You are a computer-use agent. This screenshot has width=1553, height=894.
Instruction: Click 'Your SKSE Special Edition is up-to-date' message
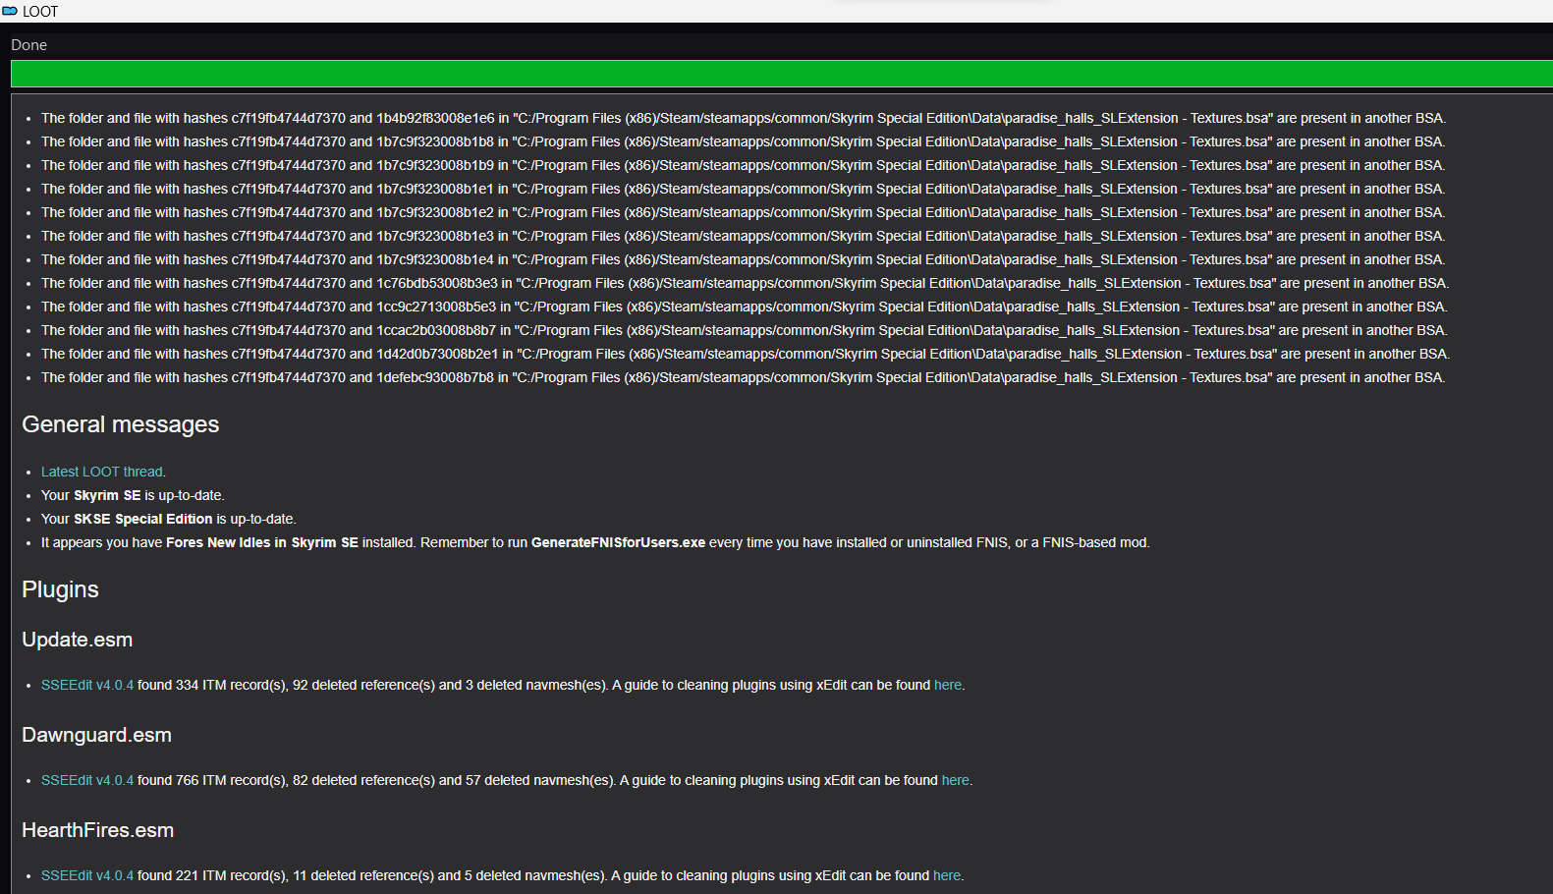coord(169,519)
